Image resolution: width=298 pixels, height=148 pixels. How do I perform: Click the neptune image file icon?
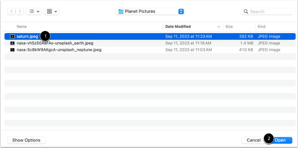click(x=12, y=50)
